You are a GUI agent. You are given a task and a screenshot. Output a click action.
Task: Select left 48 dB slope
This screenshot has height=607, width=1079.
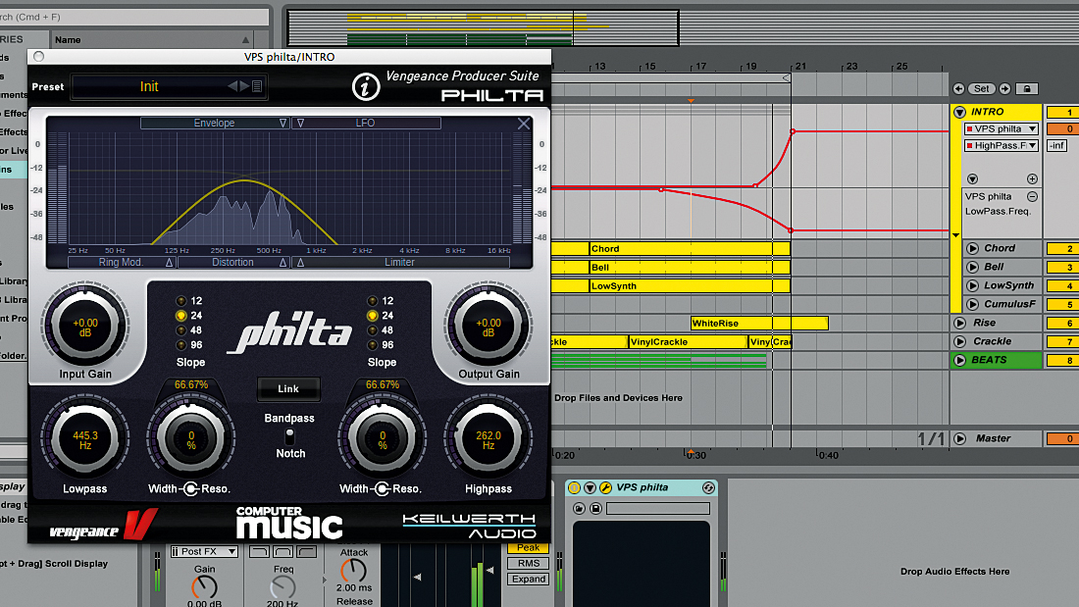(181, 330)
